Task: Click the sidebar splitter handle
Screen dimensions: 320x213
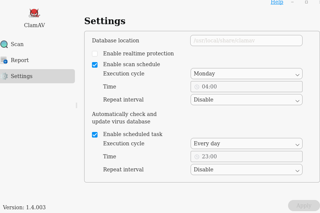Action: 76,105
